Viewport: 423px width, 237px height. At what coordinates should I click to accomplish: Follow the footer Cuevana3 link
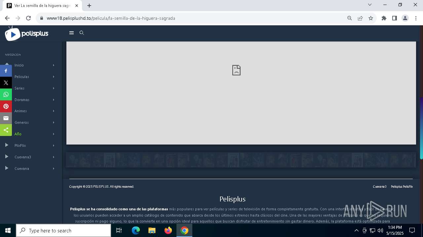[x=380, y=187]
